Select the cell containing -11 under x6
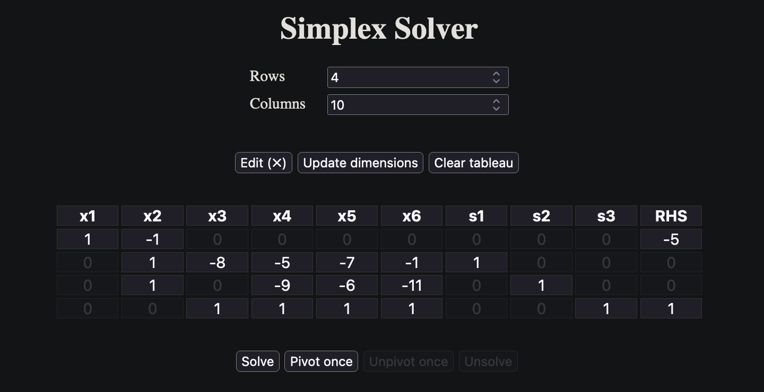 coord(412,285)
